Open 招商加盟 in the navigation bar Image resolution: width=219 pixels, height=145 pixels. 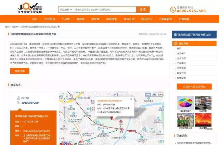(184, 19)
